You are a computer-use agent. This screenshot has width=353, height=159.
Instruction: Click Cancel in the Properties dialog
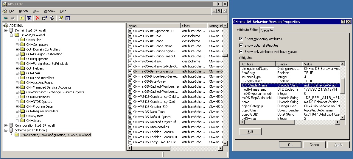[314, 145]
